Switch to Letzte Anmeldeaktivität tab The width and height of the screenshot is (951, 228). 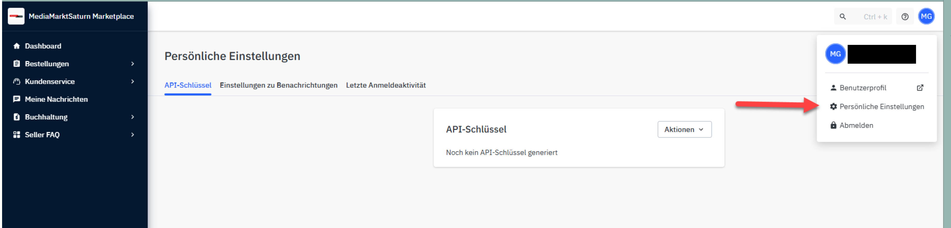[386, 85]
